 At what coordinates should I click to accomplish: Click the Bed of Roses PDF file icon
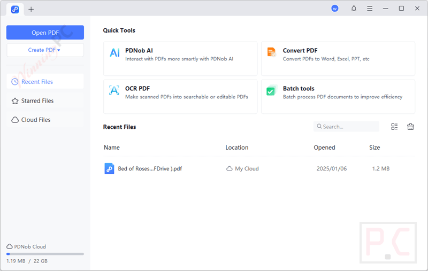[x=110, y=169]
